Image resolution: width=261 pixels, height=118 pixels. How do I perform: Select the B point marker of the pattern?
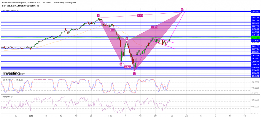(x=127, y=39)
